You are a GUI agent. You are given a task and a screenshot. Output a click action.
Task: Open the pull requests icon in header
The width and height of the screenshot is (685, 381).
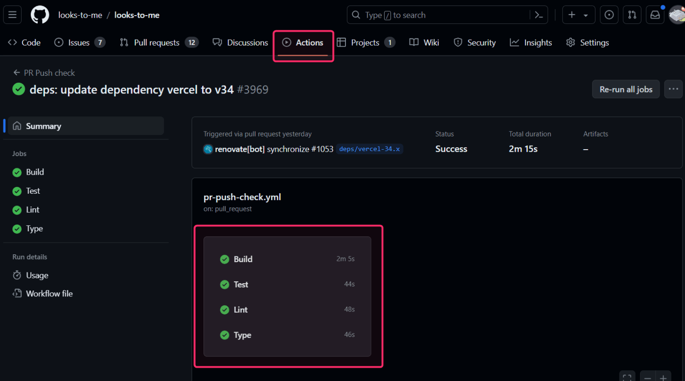[x=632, y=15]
